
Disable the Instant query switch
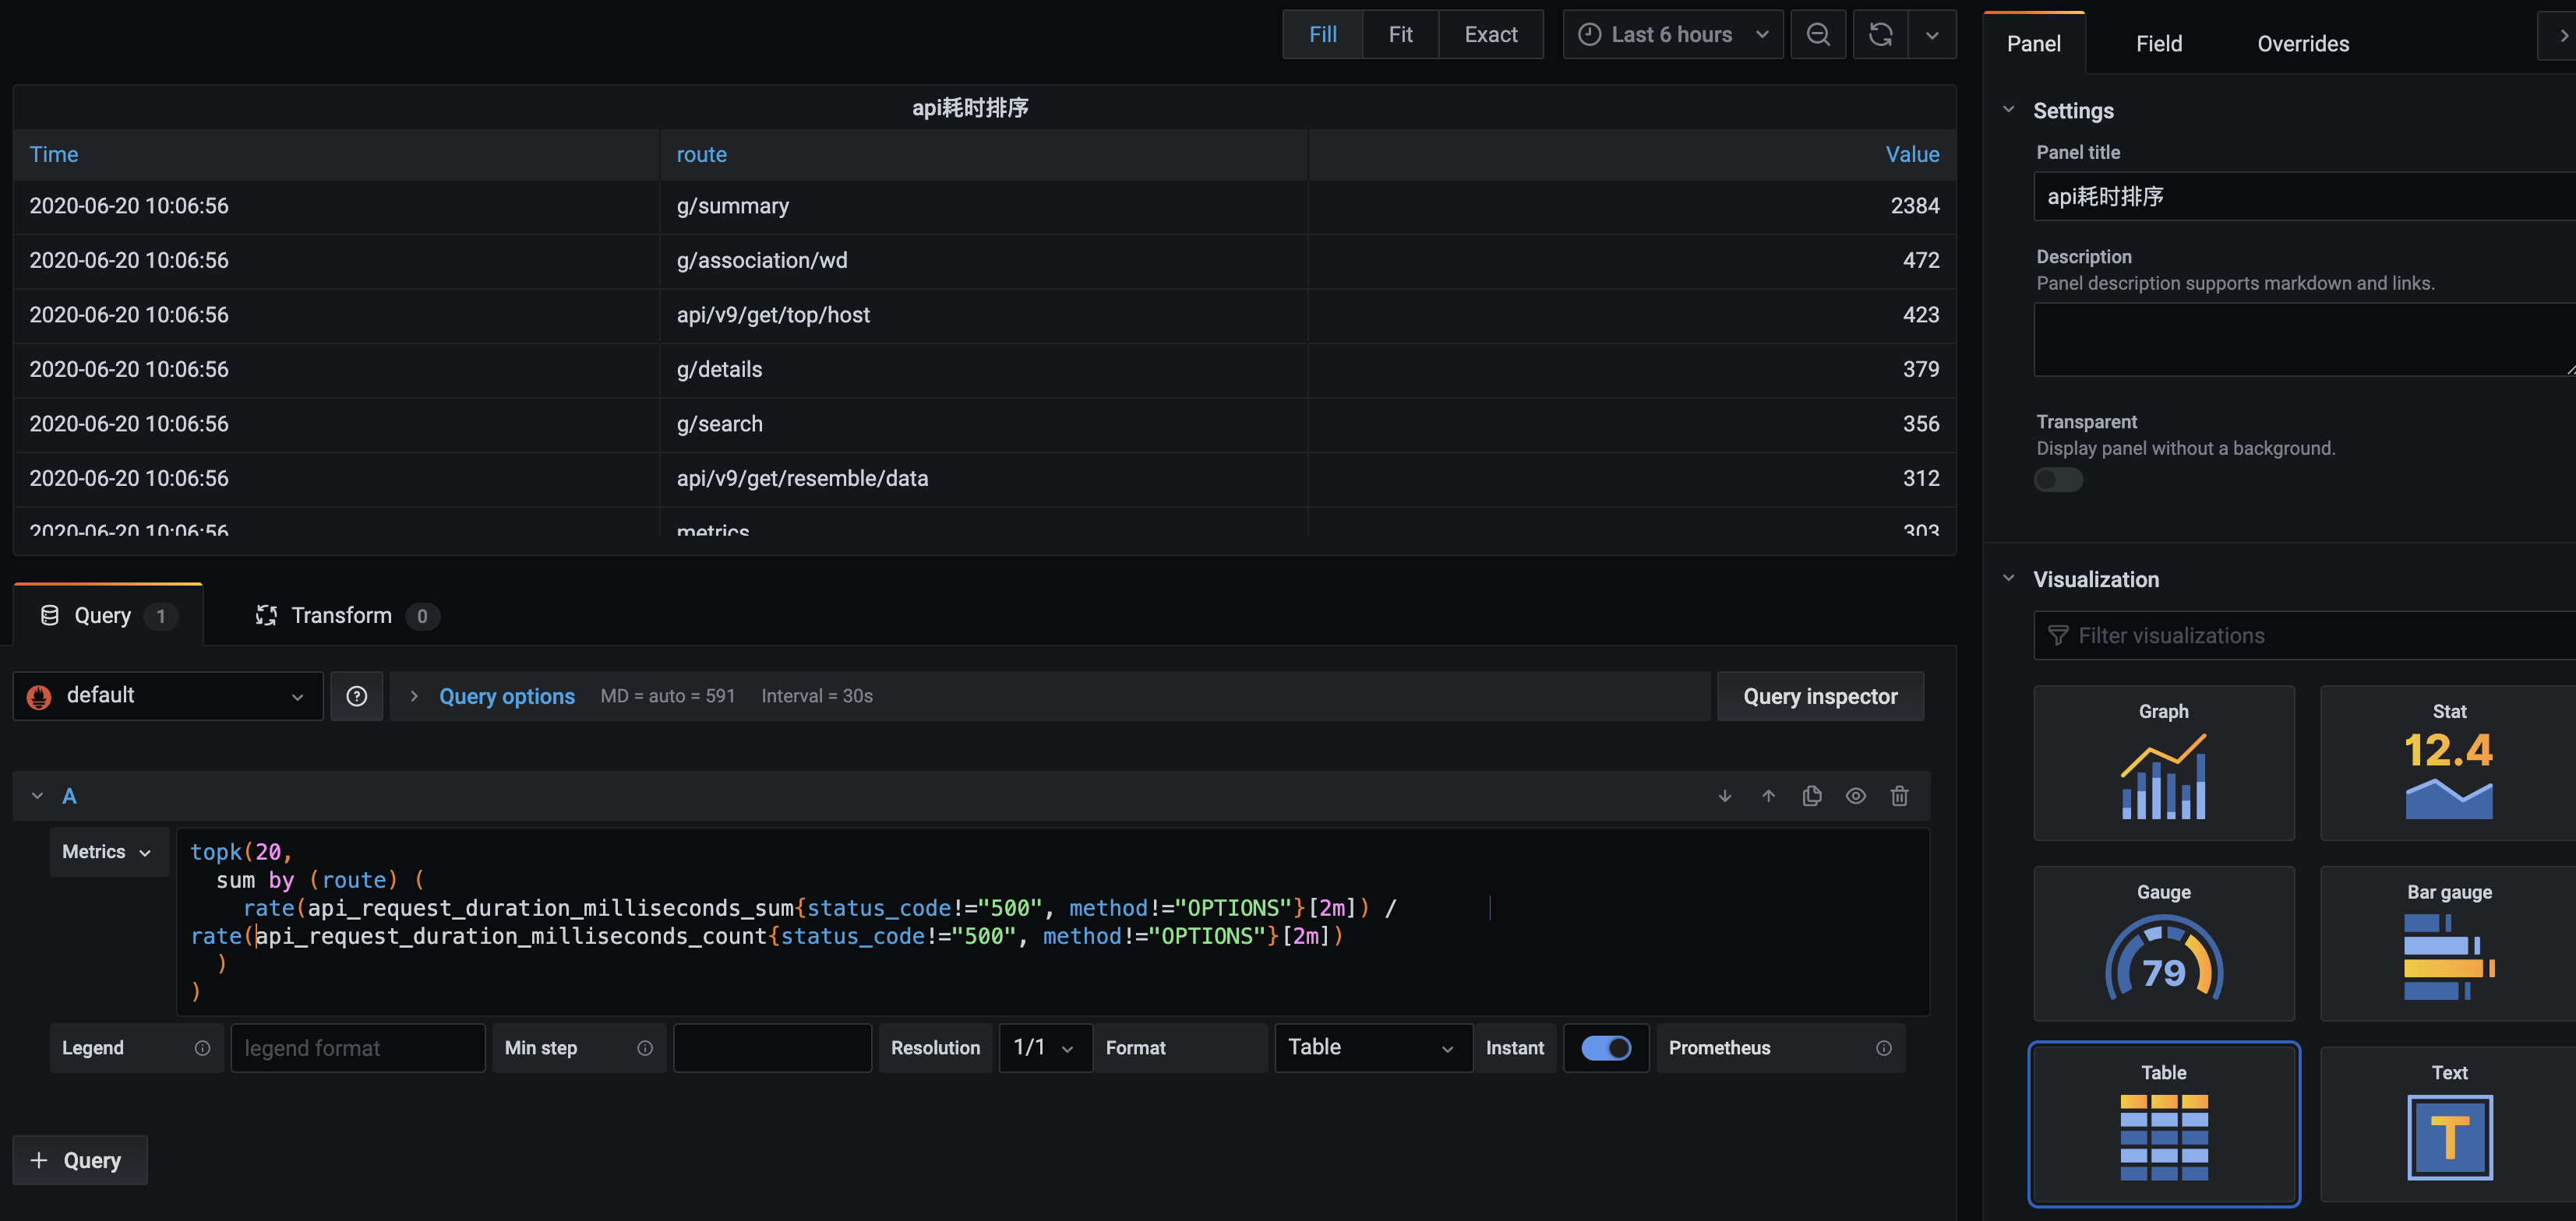click(1605, 1048)
